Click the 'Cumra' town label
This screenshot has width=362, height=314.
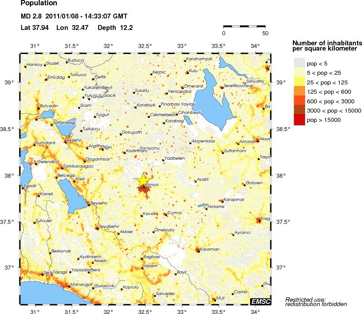click(x=174, y=213)
